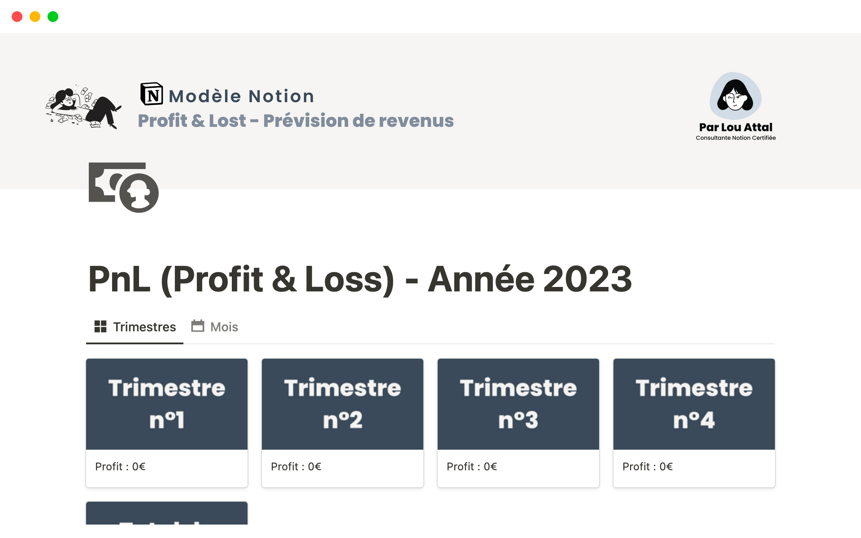Open the partially visible fifth gallery card
This screenshot has width=861, height=538.
click(x=167, y=513)
